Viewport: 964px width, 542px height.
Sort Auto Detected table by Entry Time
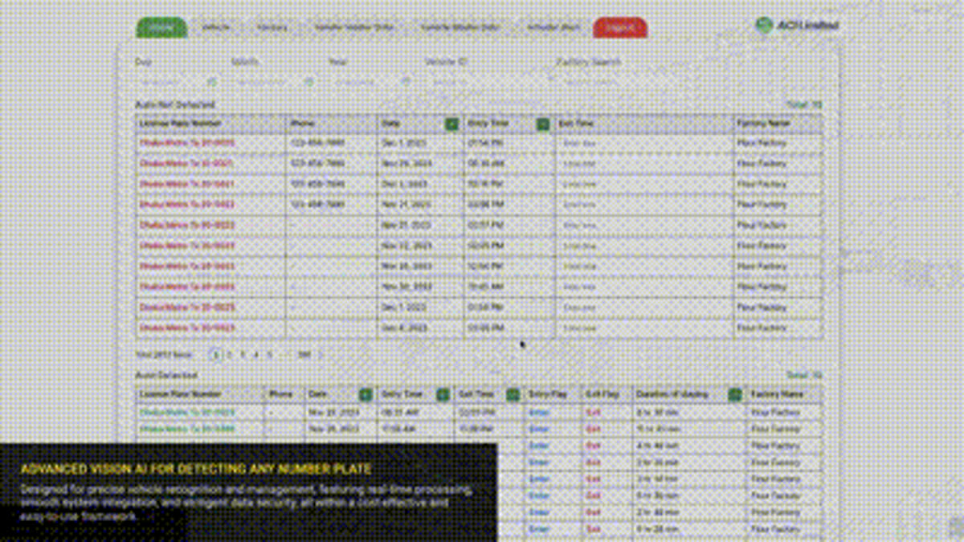click(442, 394)
